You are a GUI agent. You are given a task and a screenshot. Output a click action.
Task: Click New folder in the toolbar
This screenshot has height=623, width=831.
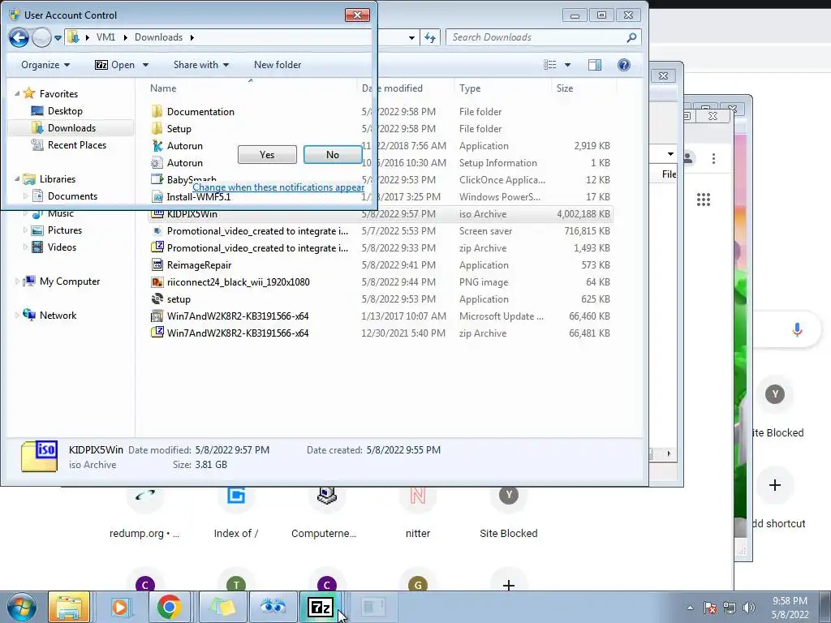278,65
